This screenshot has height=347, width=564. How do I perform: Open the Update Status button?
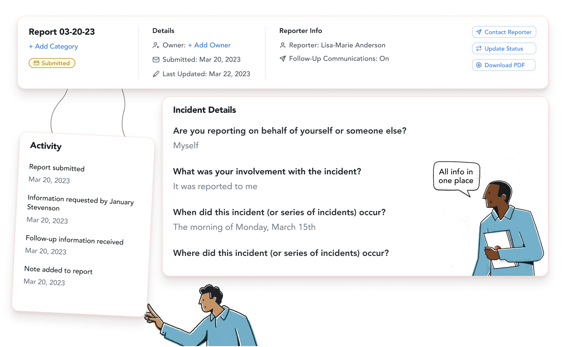click(x=504, y=49)
